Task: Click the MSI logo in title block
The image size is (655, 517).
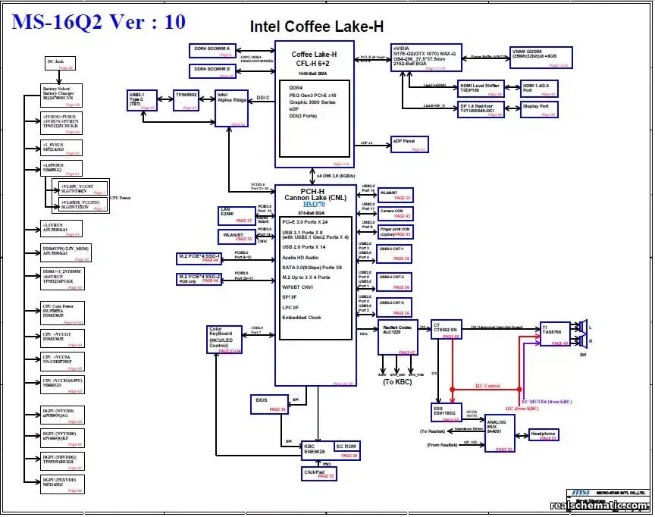Action: tap(581, 493)
